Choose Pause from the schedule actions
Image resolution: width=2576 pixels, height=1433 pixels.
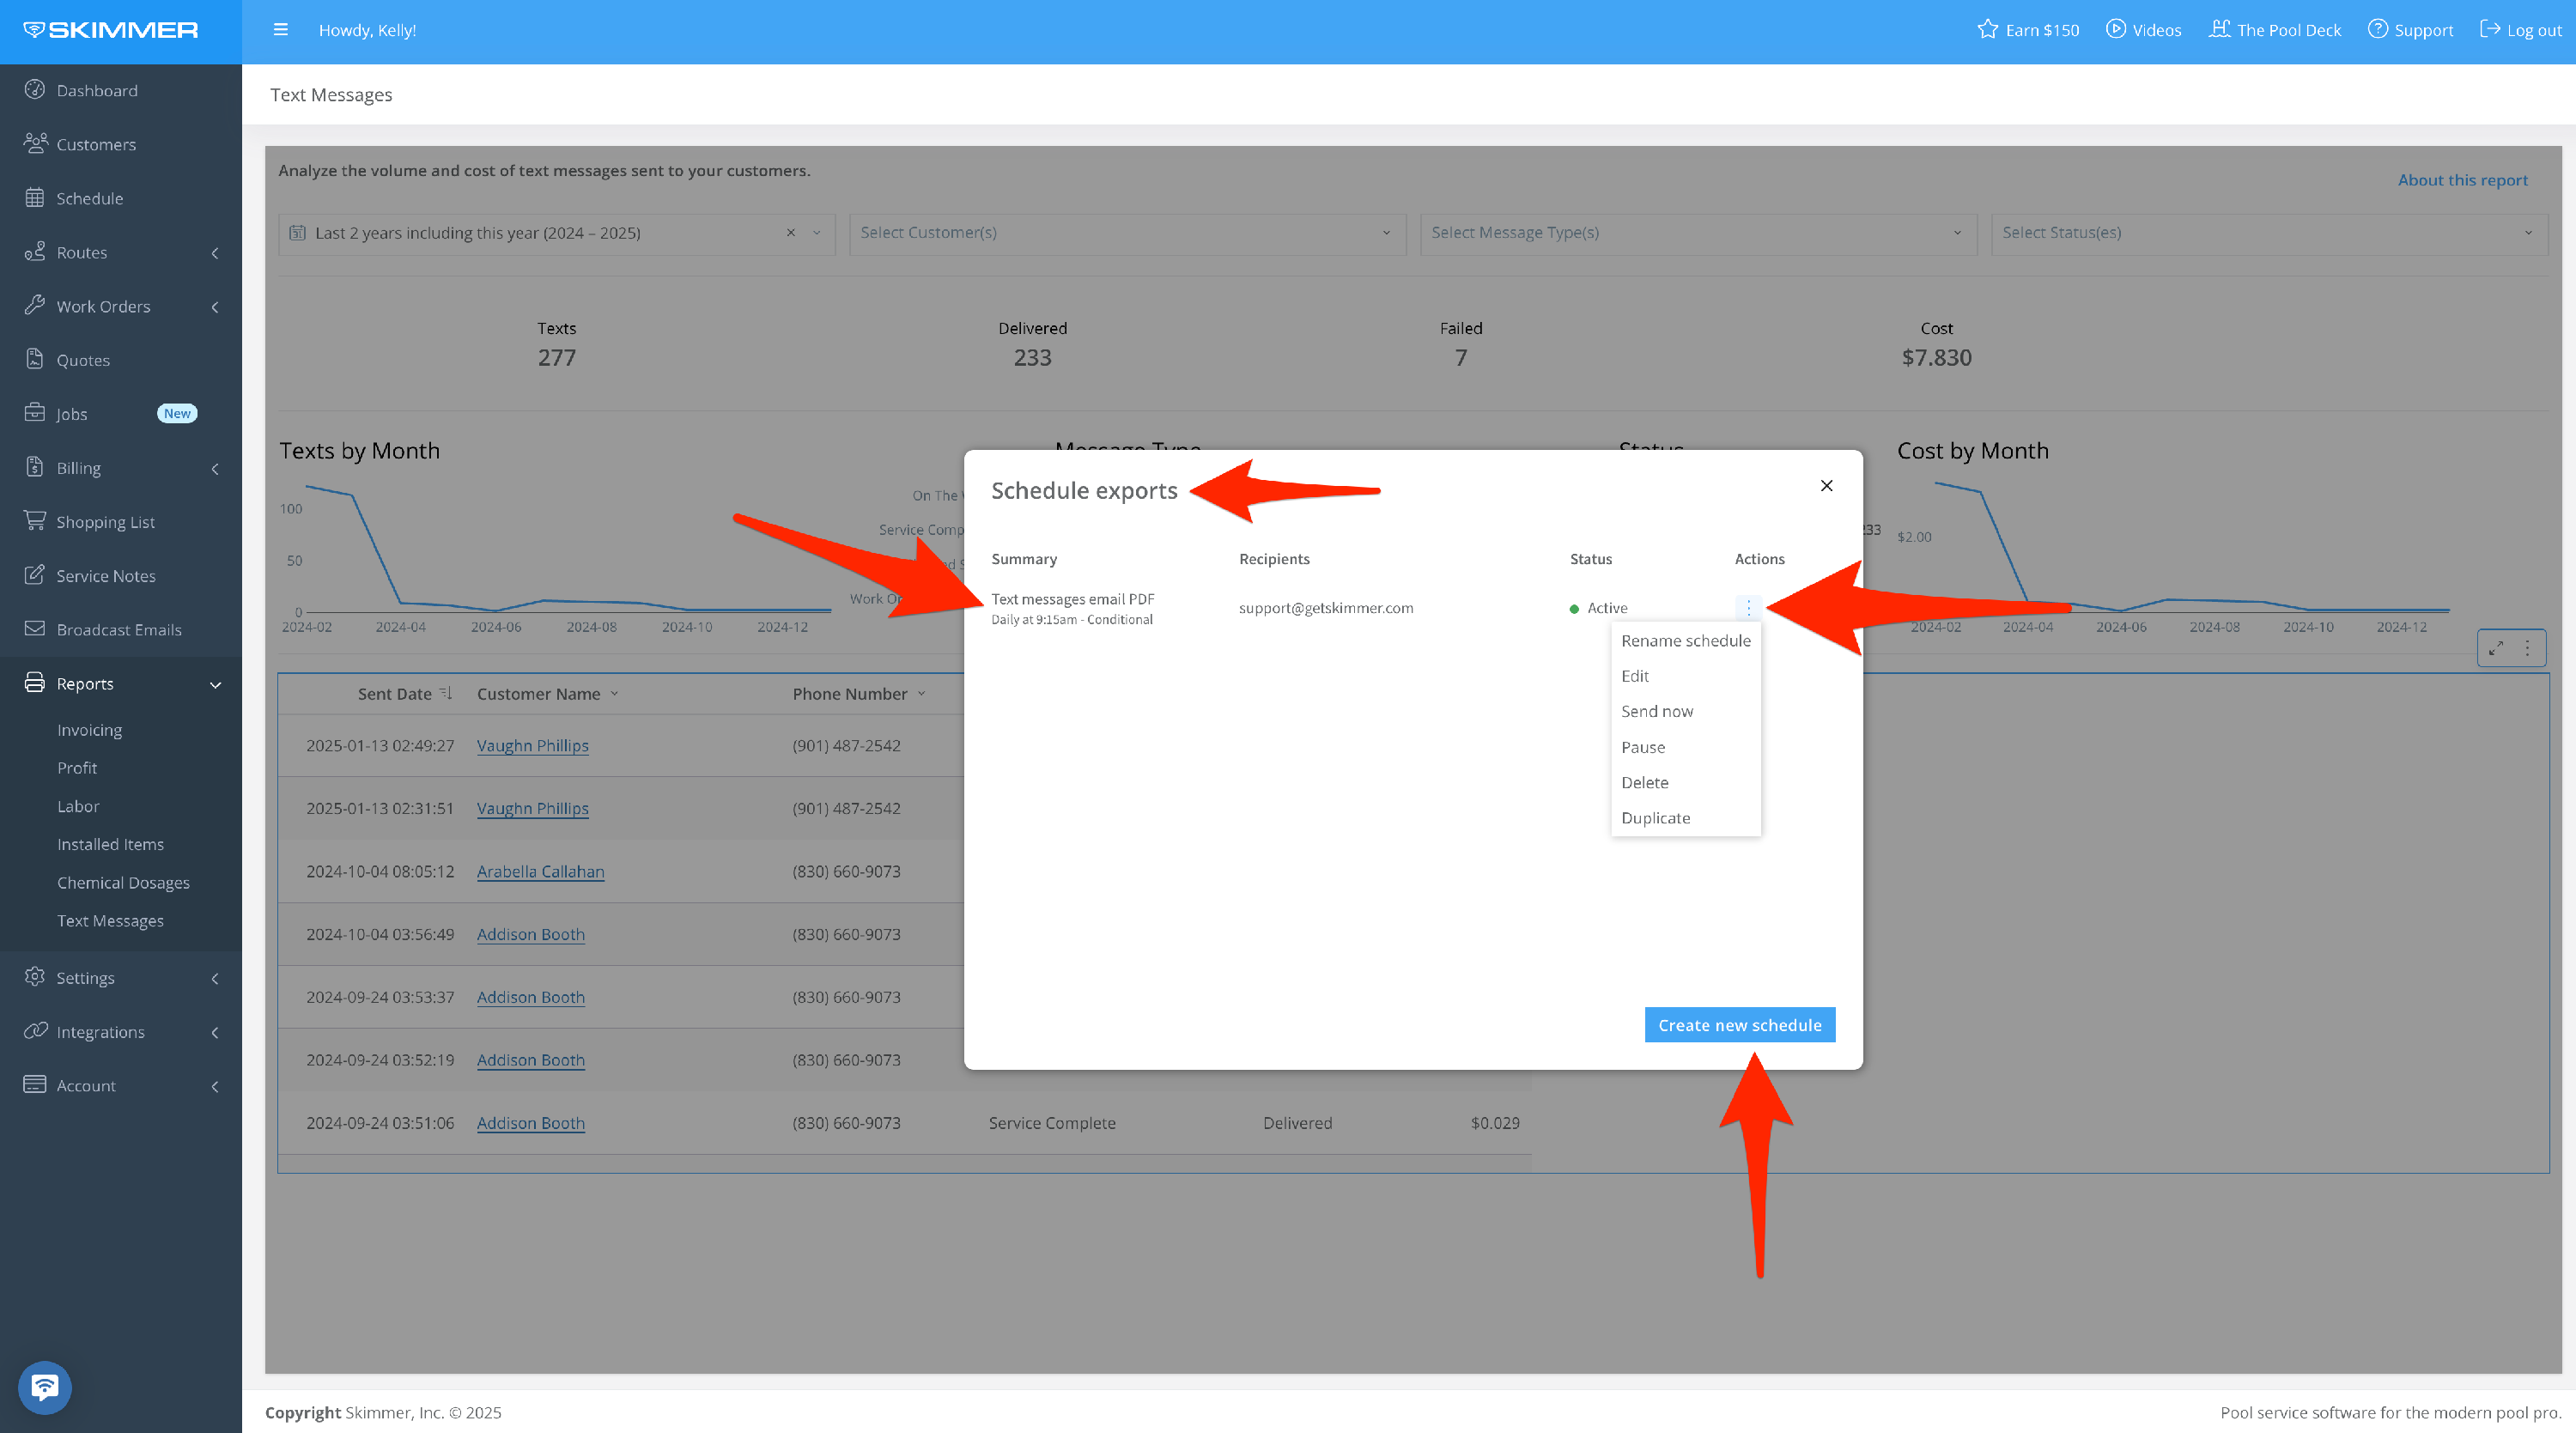(1643, 747)
